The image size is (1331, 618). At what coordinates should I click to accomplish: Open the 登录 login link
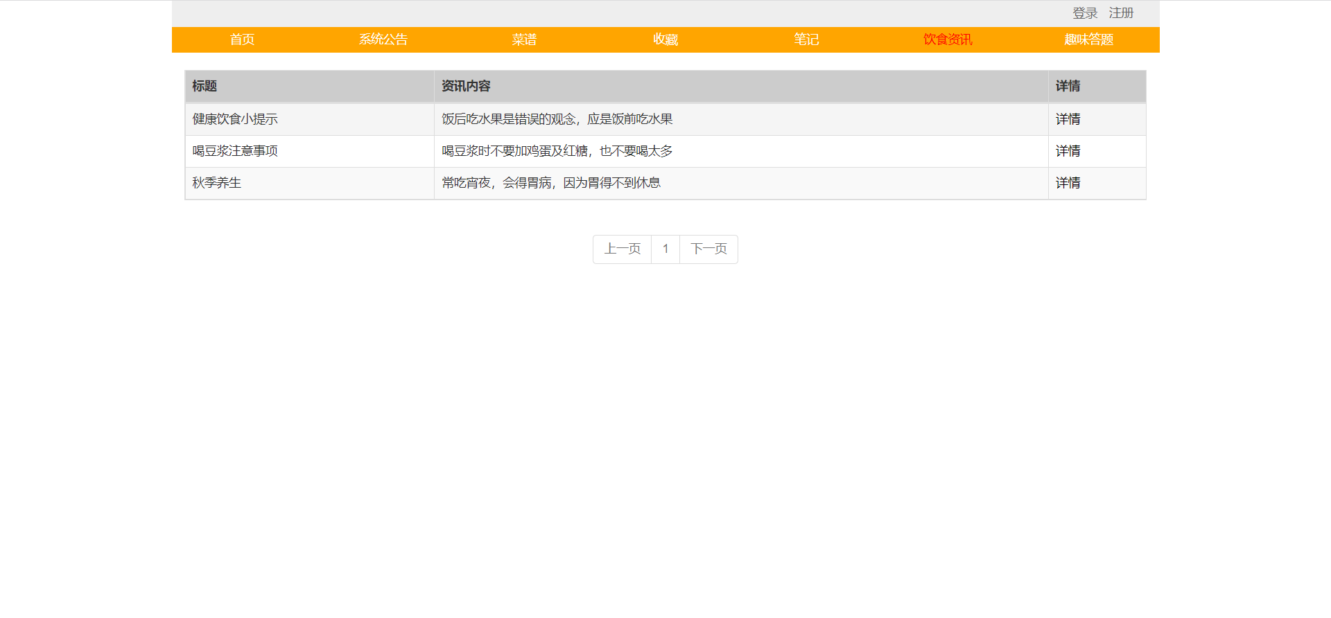pyautogui.click(x=1085, y=13)
